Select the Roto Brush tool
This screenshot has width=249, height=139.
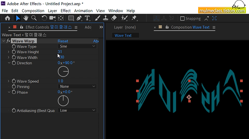pyautogui.click(x=124, y=18)
